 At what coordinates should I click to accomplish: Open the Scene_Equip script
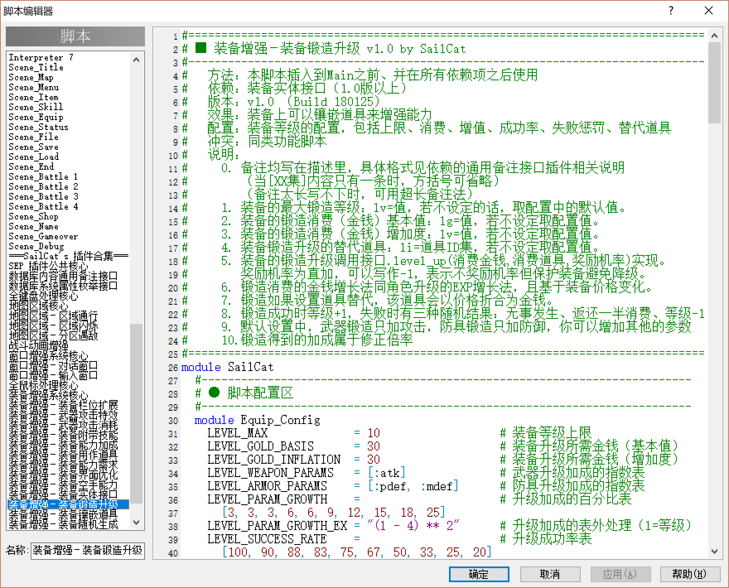(36, 117)
